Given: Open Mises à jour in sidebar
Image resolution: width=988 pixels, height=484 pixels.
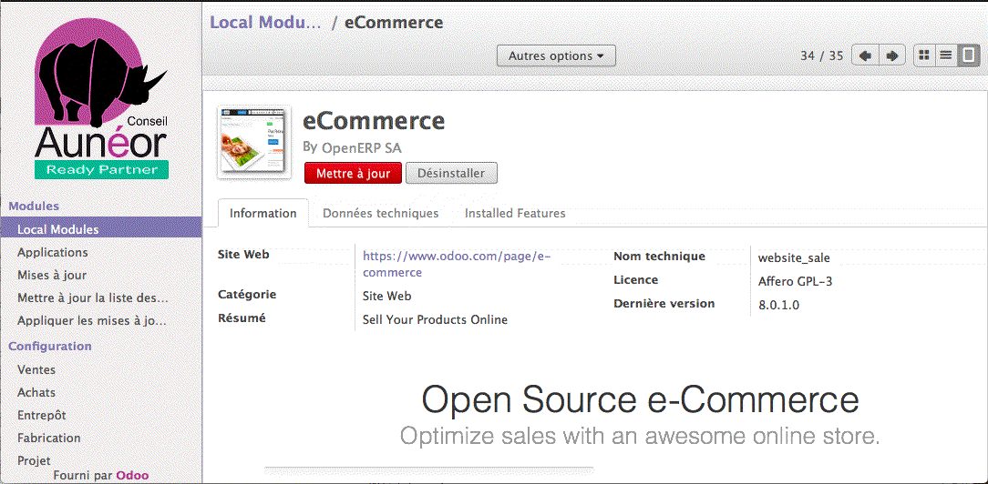Looking at the screenshot, I should click(x=52, y=275).
